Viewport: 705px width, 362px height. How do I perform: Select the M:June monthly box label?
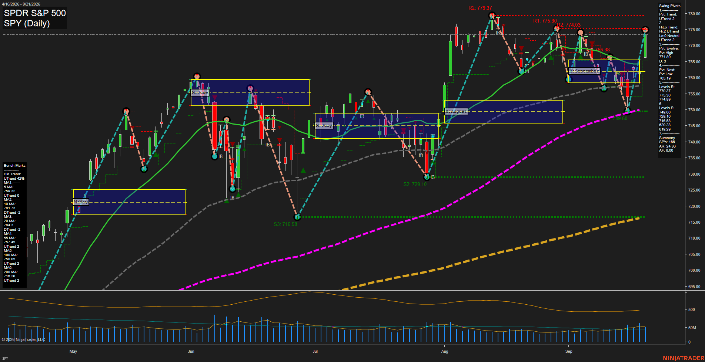(x=200, y=92)
